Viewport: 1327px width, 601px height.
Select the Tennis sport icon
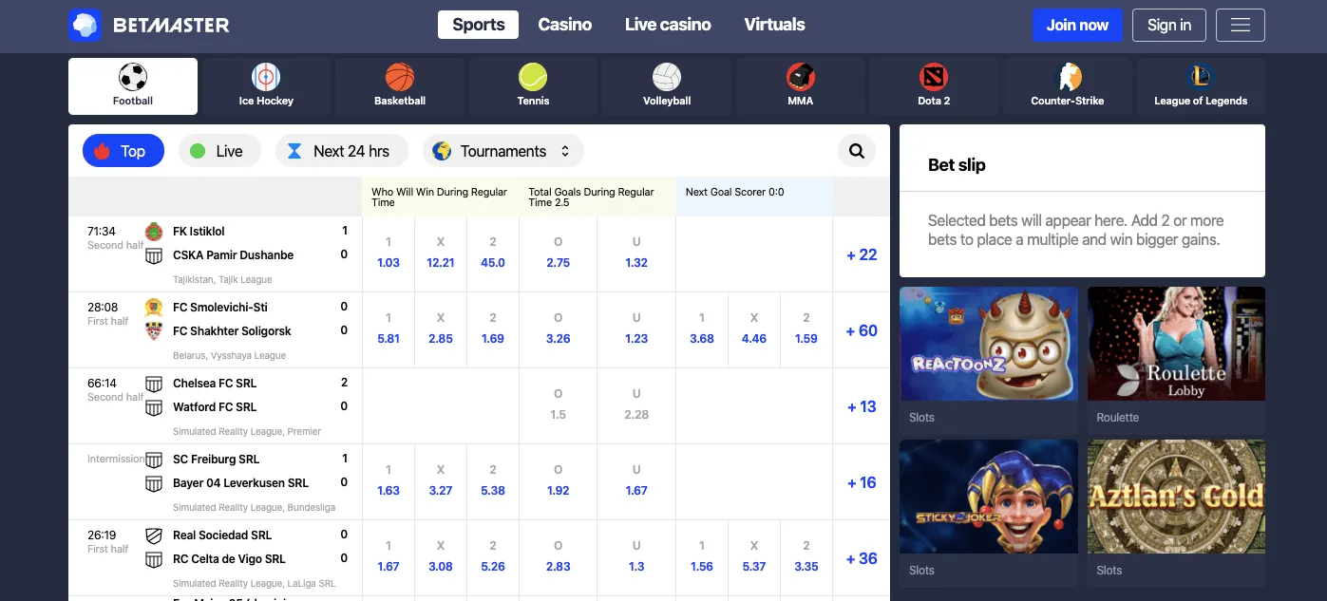(x=533, y=85)
